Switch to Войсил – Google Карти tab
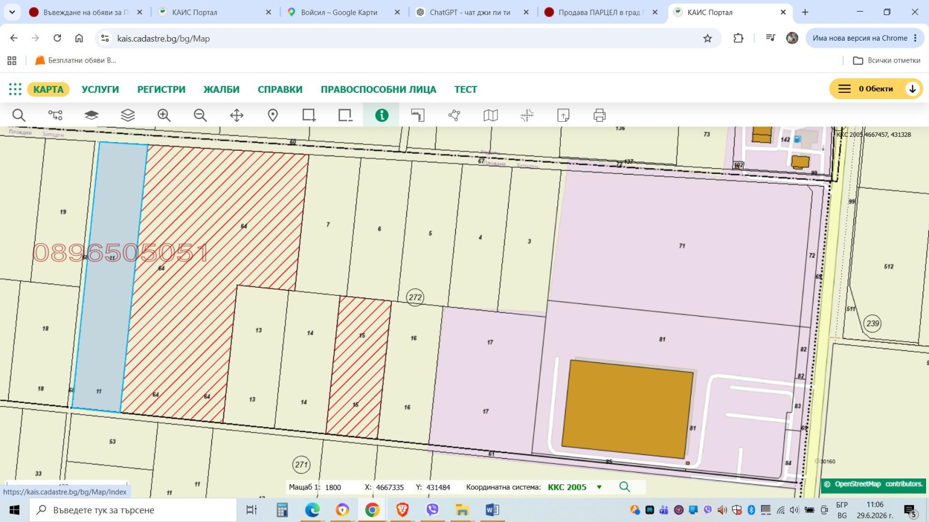 click(x=344, y=12)
